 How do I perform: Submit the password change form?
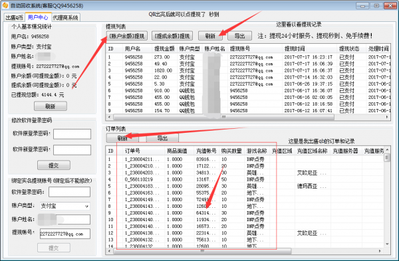[54, 165]
